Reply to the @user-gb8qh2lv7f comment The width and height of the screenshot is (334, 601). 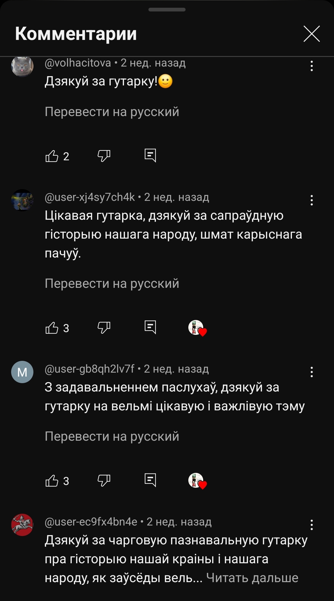150,480
